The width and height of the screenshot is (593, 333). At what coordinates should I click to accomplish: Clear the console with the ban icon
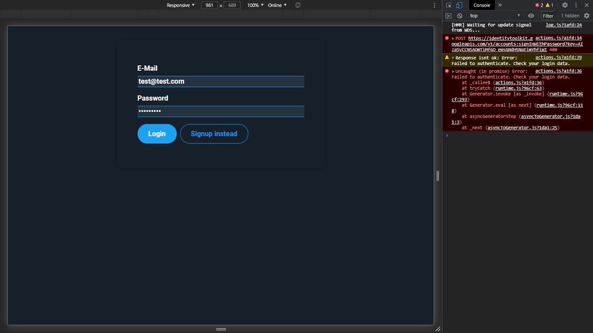[x=460, y=16]
